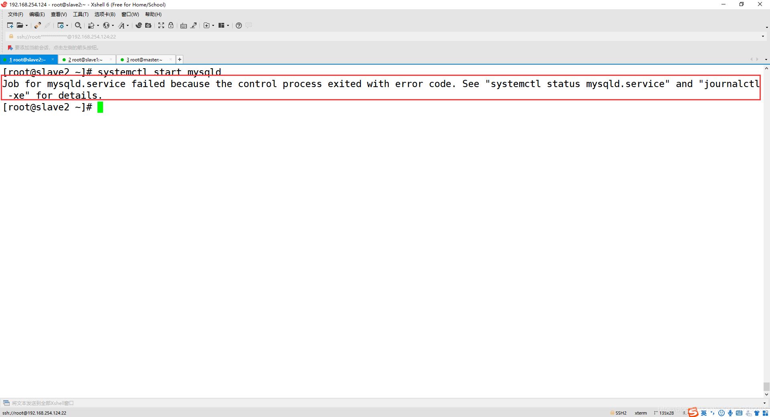The height and width of the screenshot is (417, 770).
Task: Open the on-screen keyboard tool
Action: pos(183,25)
